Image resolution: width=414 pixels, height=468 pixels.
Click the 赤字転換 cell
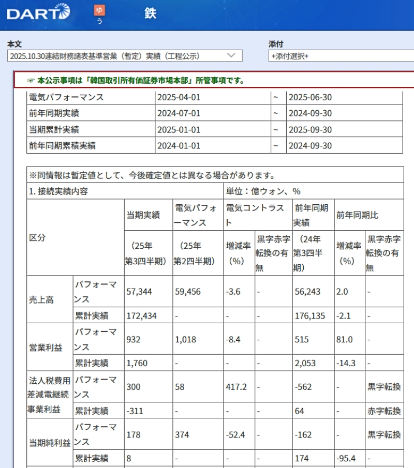click(383, 411)
